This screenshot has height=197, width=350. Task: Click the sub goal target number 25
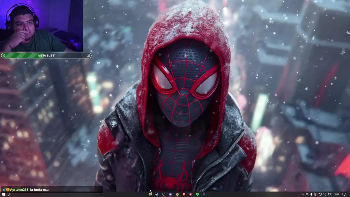point(89,56)
